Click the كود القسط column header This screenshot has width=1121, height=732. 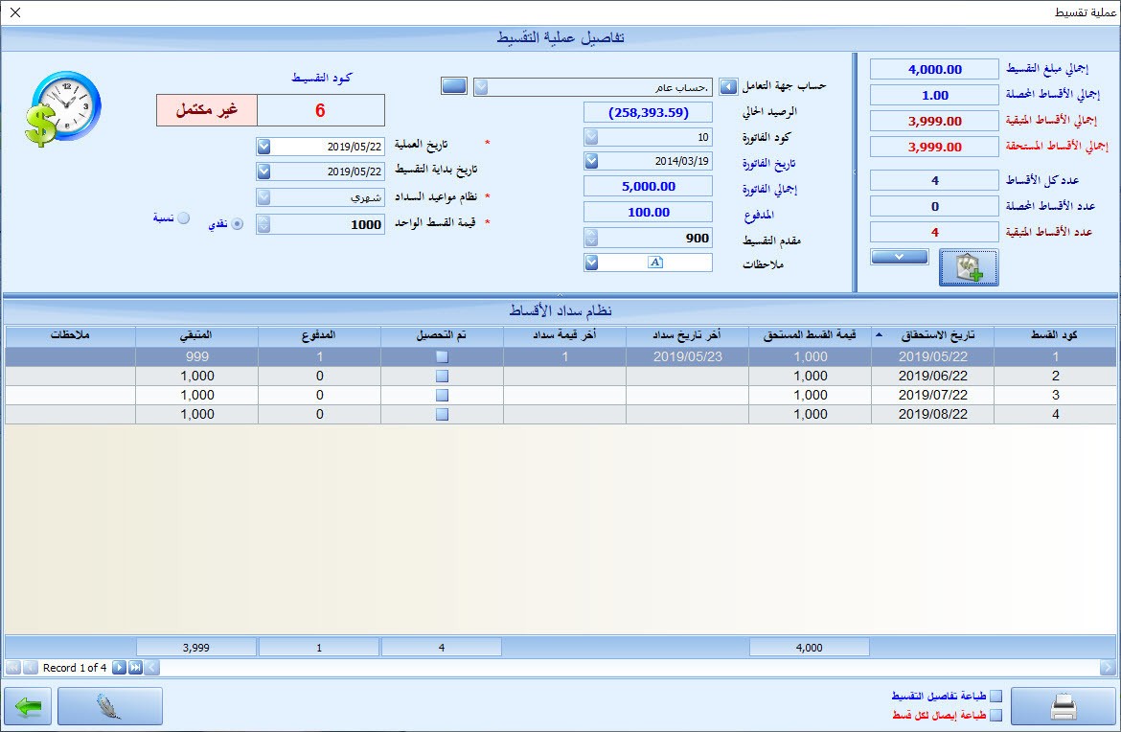coord(1054,335)
